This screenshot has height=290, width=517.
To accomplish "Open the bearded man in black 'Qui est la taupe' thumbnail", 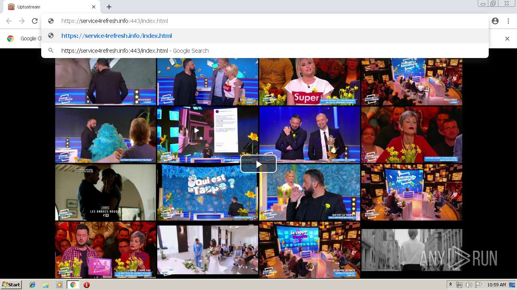I will coord(309,192).
